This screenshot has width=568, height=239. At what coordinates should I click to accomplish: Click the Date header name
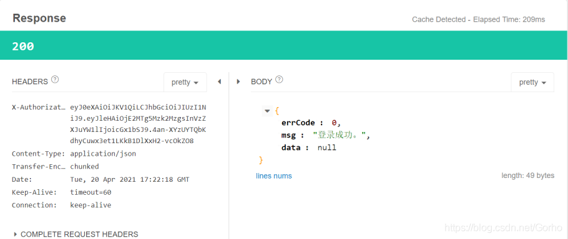(22, 179)
